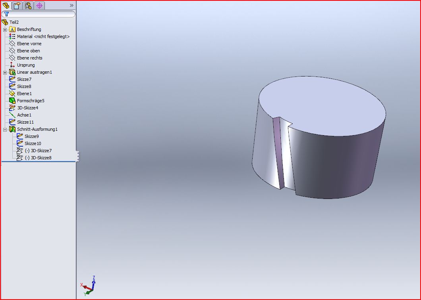Click the Material icon
Image resolution: width=421 pixels, height=300 pixels.
[12, 36]
